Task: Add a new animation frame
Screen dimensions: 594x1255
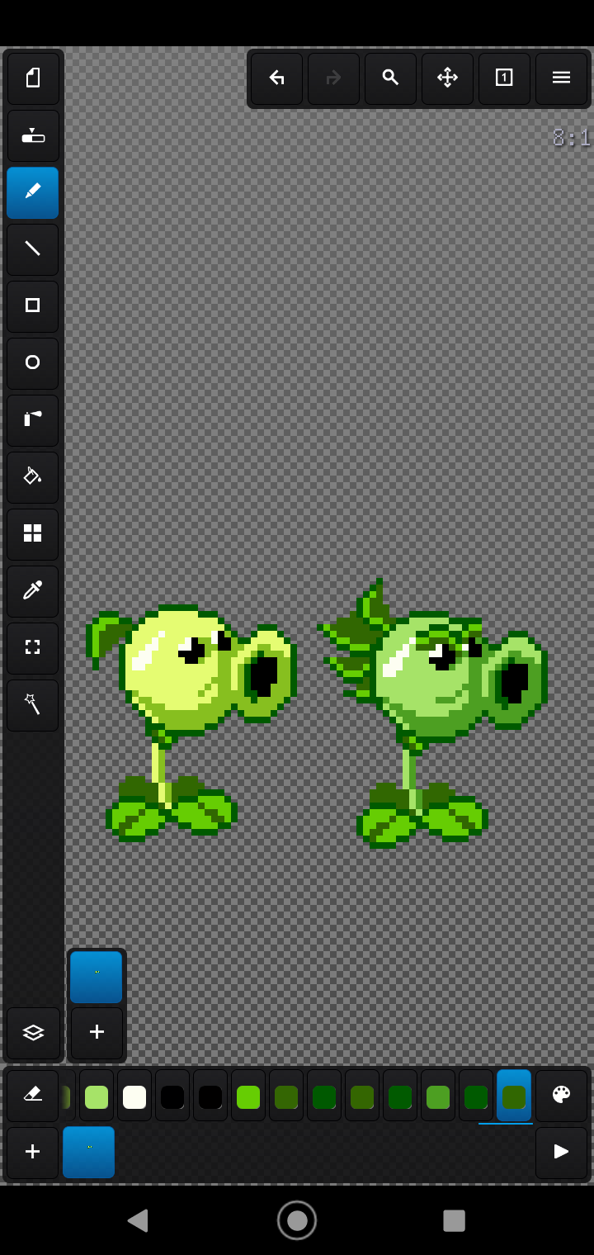Action: pos(33,1153)
